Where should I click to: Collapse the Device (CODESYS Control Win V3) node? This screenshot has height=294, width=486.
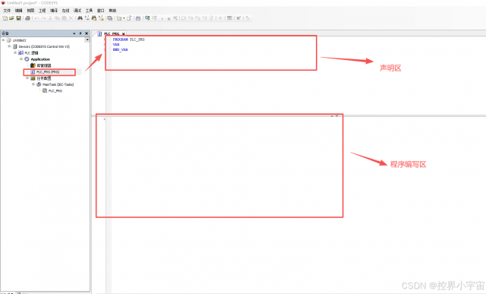tap(9, 46)
